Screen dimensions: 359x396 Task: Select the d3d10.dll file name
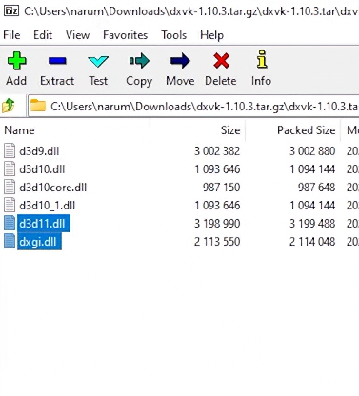click(42, 169)
